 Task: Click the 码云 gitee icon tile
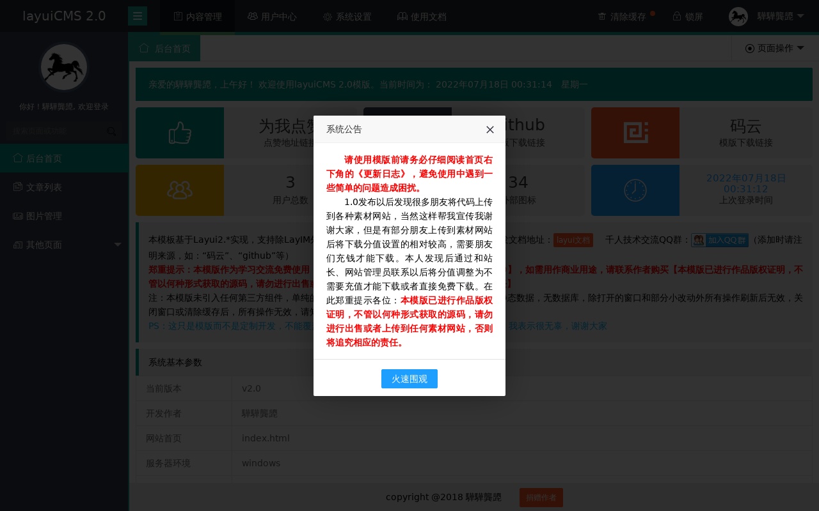click(635, 133)
